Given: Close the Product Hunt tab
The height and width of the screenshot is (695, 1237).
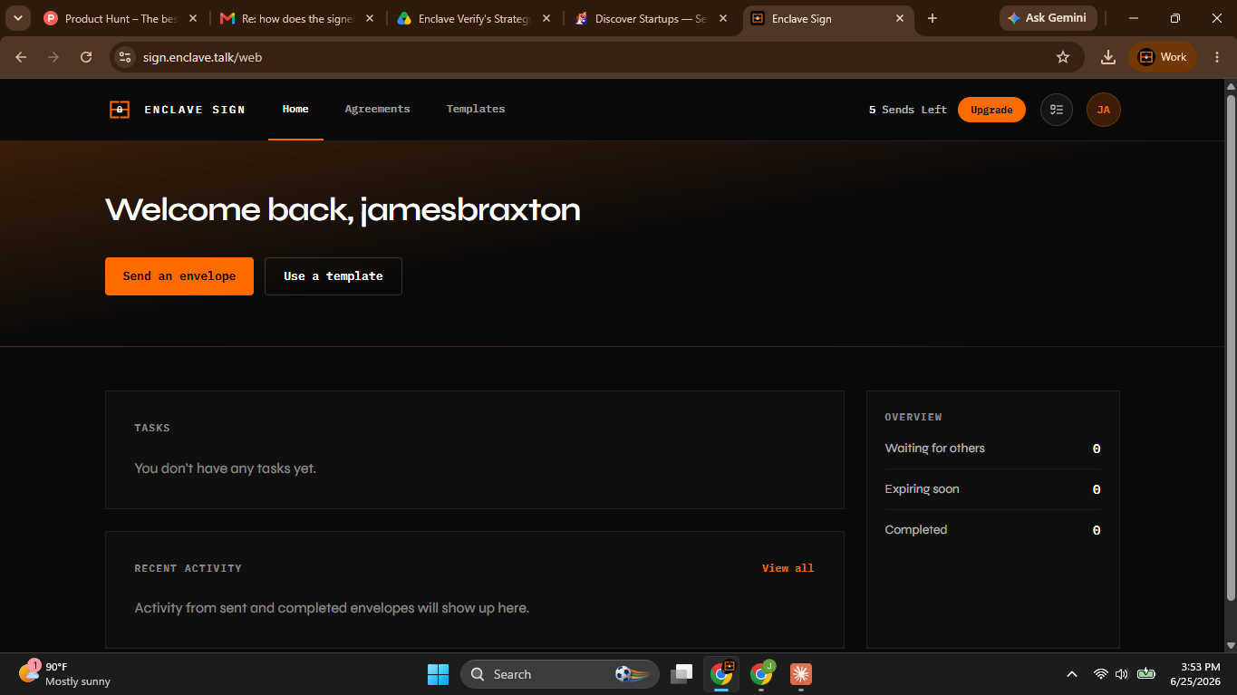Looking at the screenshot, I should coord(192,18).
